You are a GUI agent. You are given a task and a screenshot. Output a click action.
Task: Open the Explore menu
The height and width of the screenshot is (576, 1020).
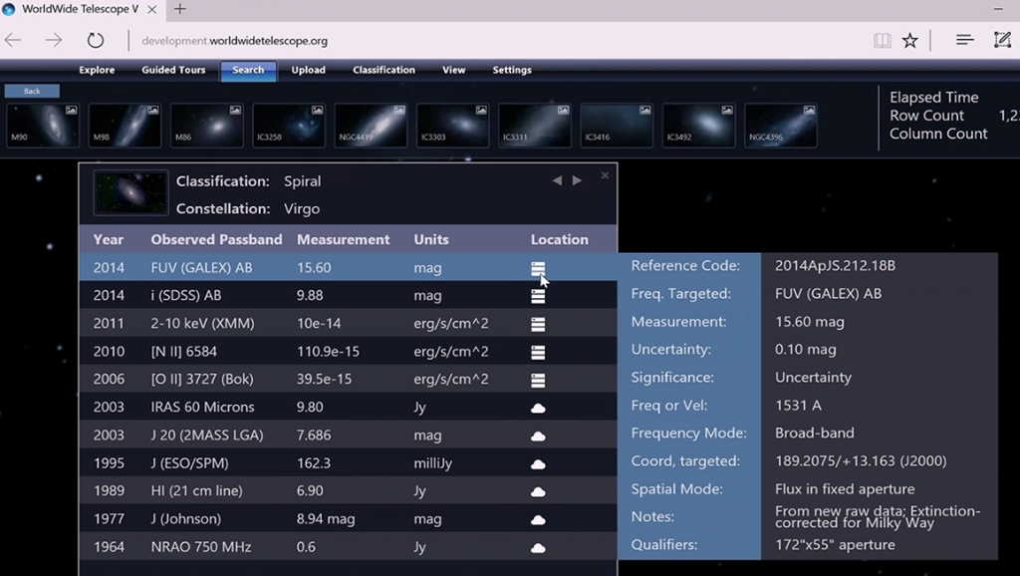tap(97, 70)
